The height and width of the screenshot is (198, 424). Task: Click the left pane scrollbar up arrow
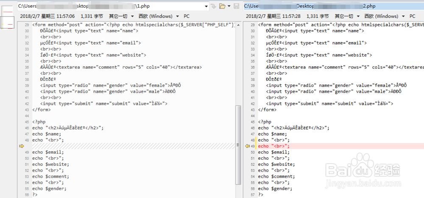[238, 25]
